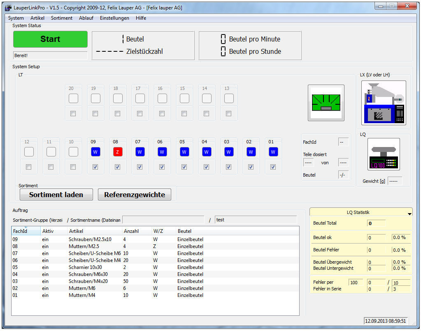Click the LauperLinkPro title bar app icon
The width and height of the screenshot is (421, 331).
8,8
